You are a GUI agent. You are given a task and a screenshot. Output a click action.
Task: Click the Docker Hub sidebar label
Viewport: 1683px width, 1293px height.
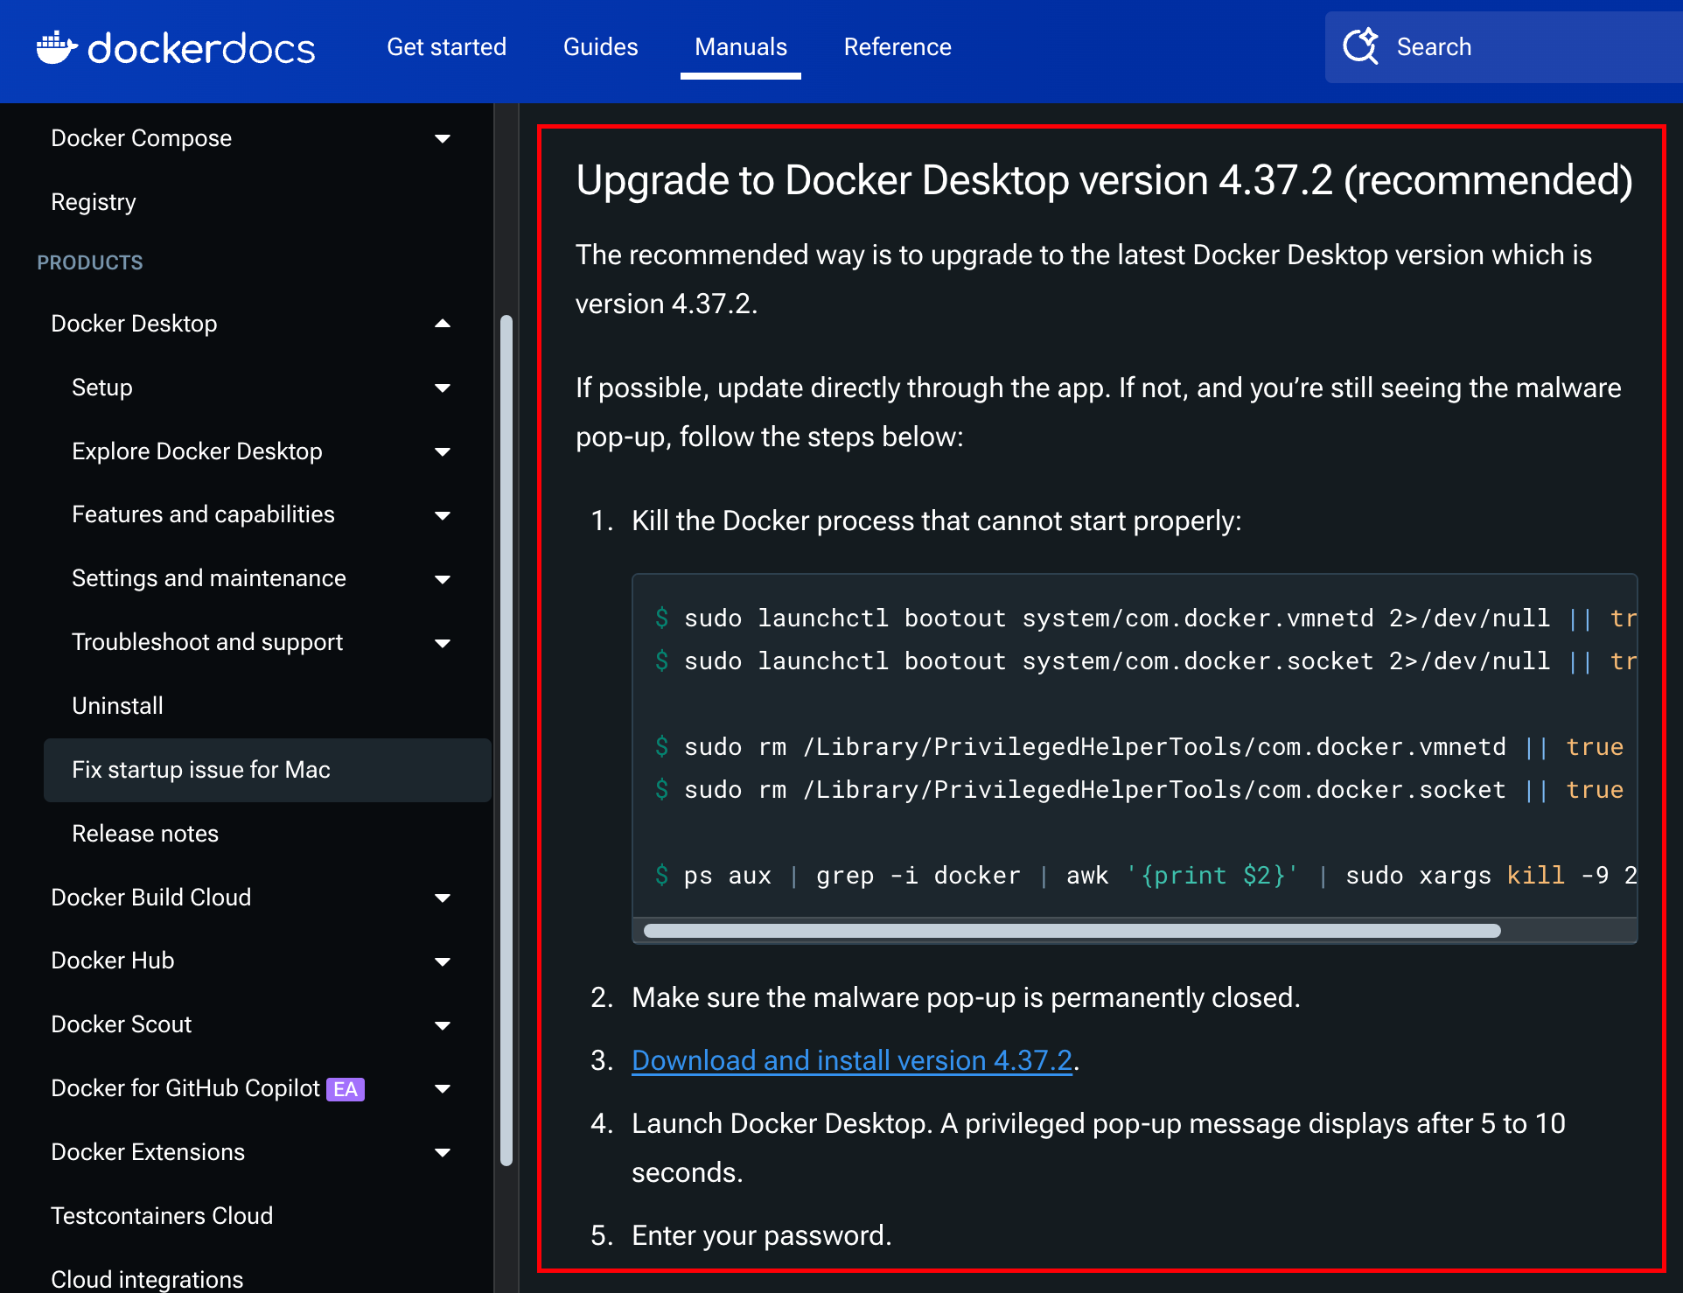pyautogui.click(x=112, y=961)
